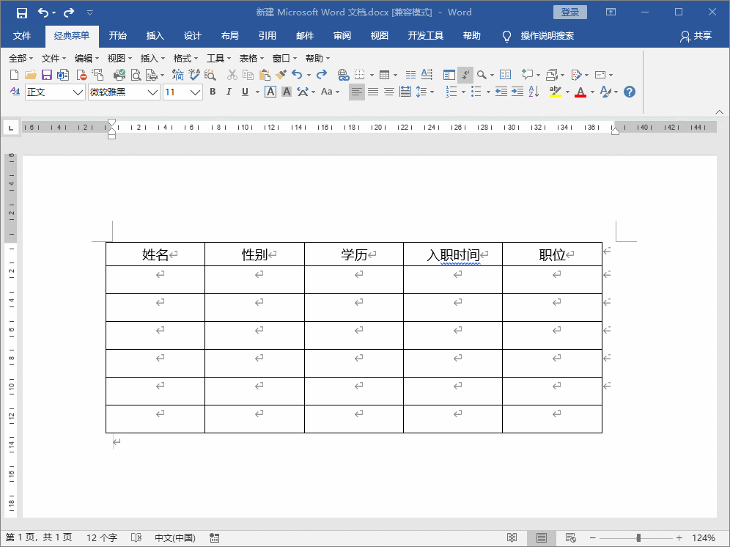Click the Read Mode book icon in toolbar
Screen dimensions: 730x547
click(x=505, y=75)
